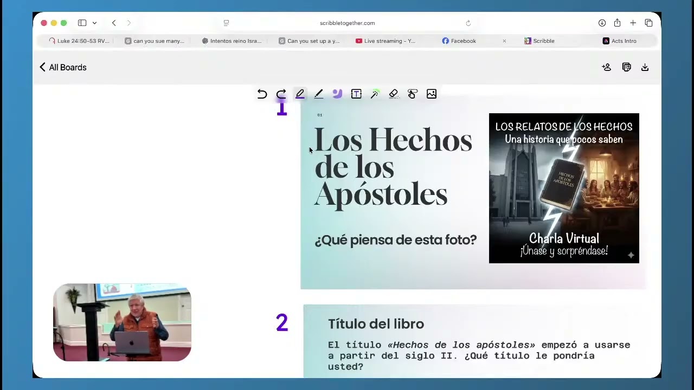The width and height of the screenshot is (694, 390).
Task: Click the speaker webcam video thumbnail
Action: coord(122,322)
